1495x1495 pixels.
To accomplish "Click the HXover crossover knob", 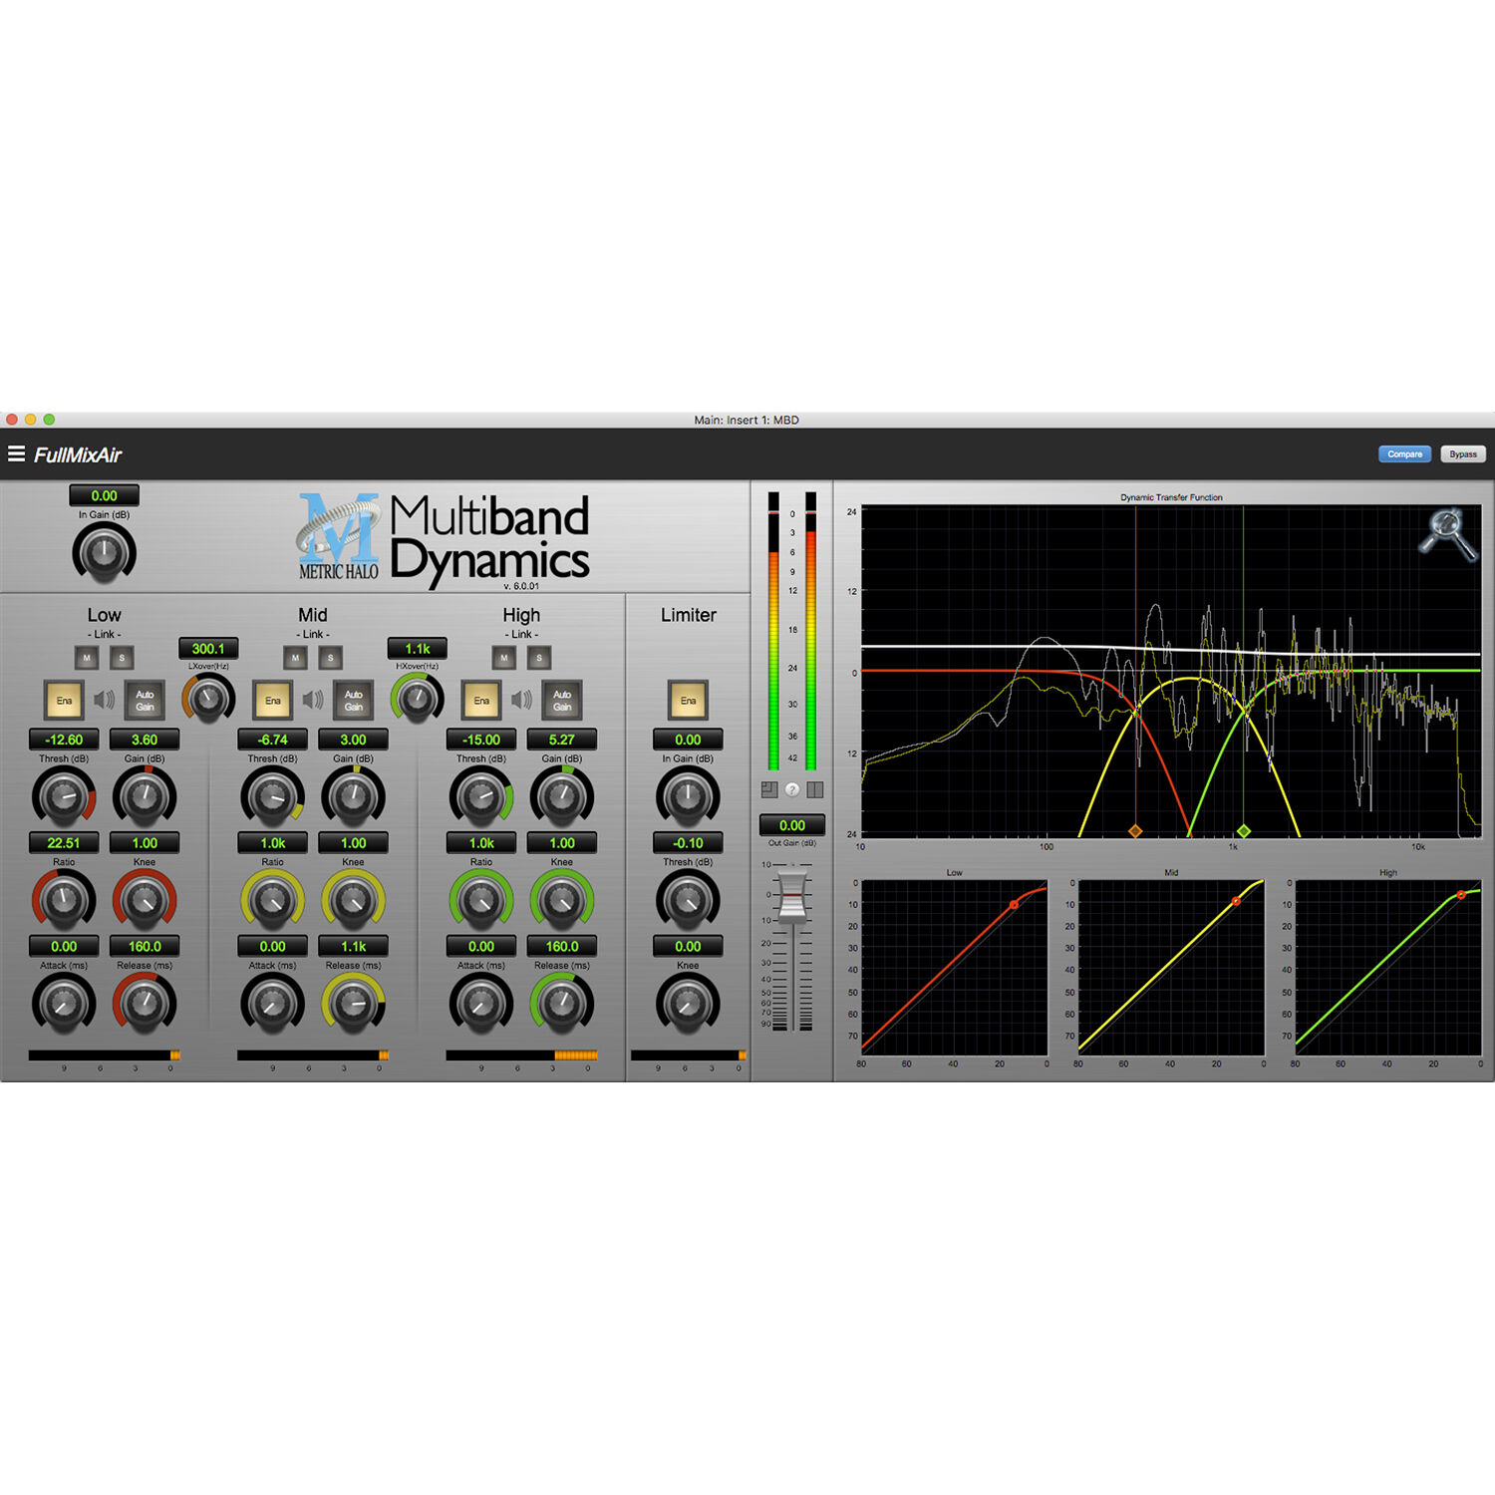I will coord(418,698).
